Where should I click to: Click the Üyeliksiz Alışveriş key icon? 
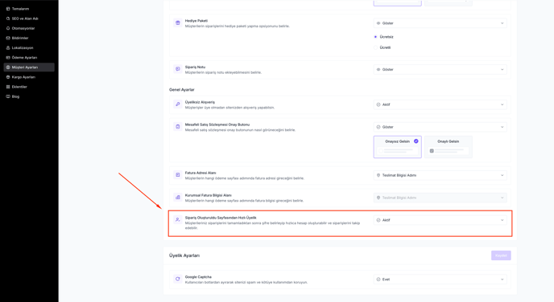178,104
